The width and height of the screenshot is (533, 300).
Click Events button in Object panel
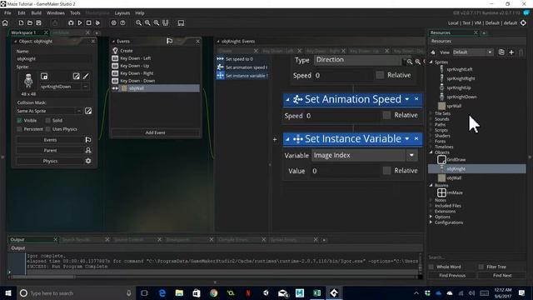50,140
